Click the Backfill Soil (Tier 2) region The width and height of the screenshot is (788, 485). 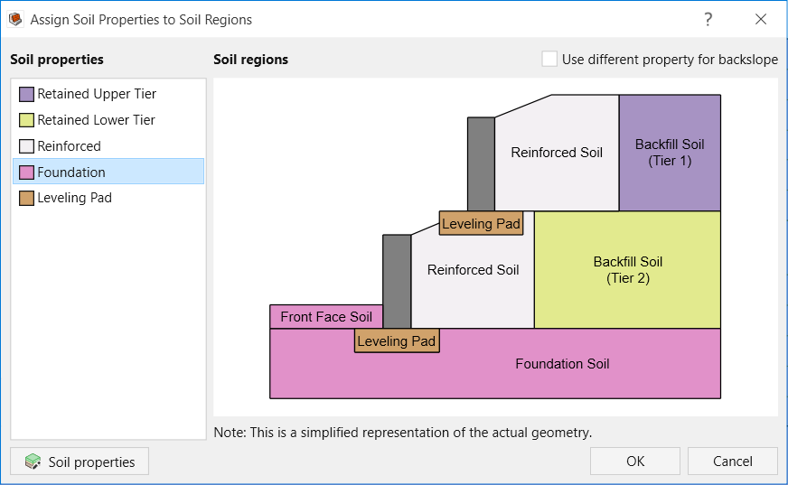pyautogui.click(x=628, y=270)
